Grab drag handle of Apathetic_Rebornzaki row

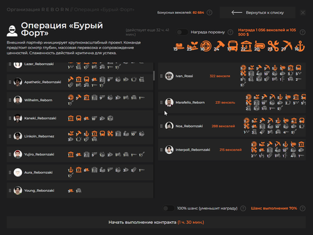(10, 82)
